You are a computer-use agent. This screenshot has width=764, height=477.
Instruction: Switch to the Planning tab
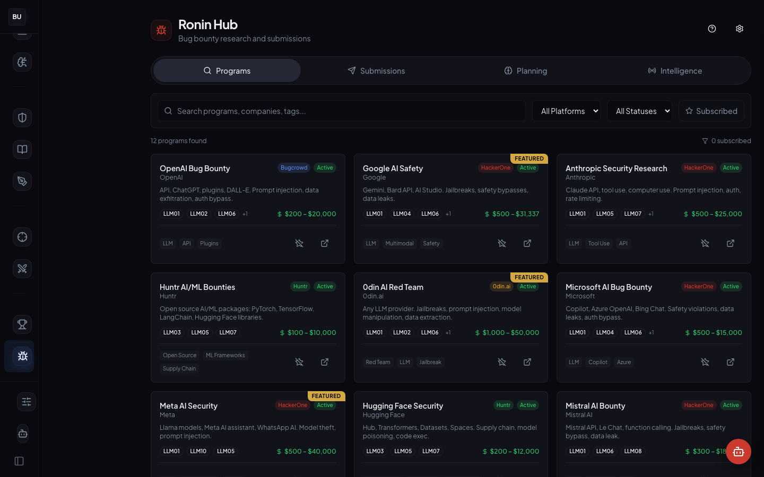[526, 70]
